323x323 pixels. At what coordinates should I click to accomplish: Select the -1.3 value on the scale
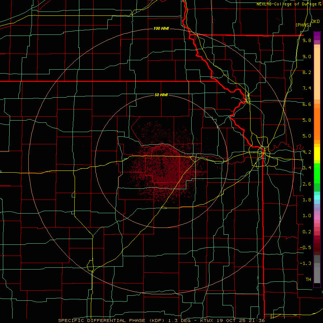(305, 263)
